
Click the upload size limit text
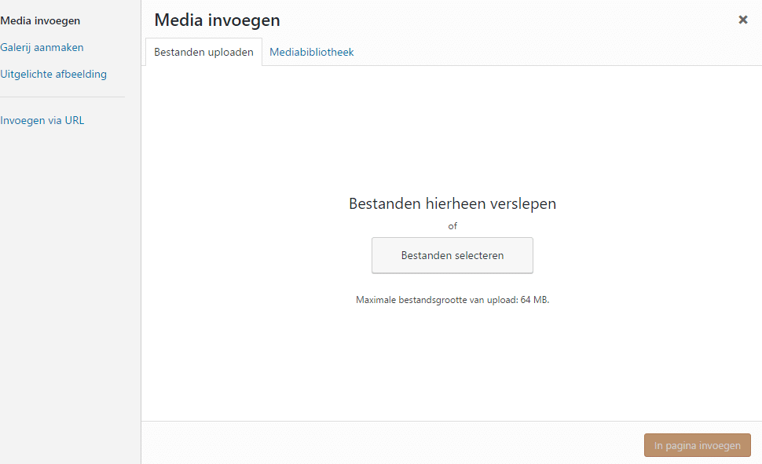452,300
